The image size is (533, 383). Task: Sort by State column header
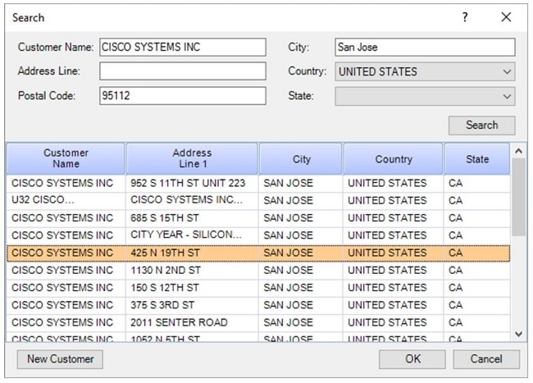477,158
